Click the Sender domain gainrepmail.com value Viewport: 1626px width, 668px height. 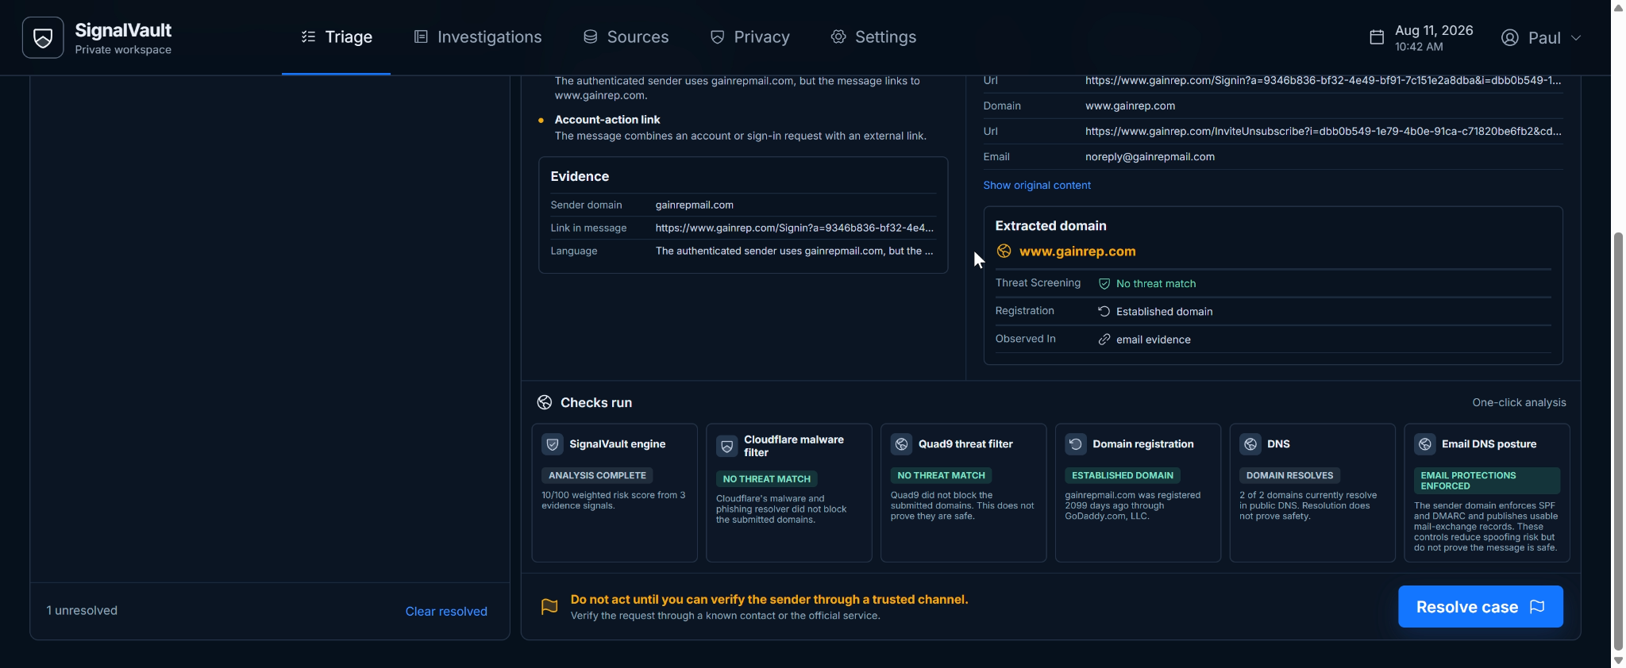tap(695, 205)
